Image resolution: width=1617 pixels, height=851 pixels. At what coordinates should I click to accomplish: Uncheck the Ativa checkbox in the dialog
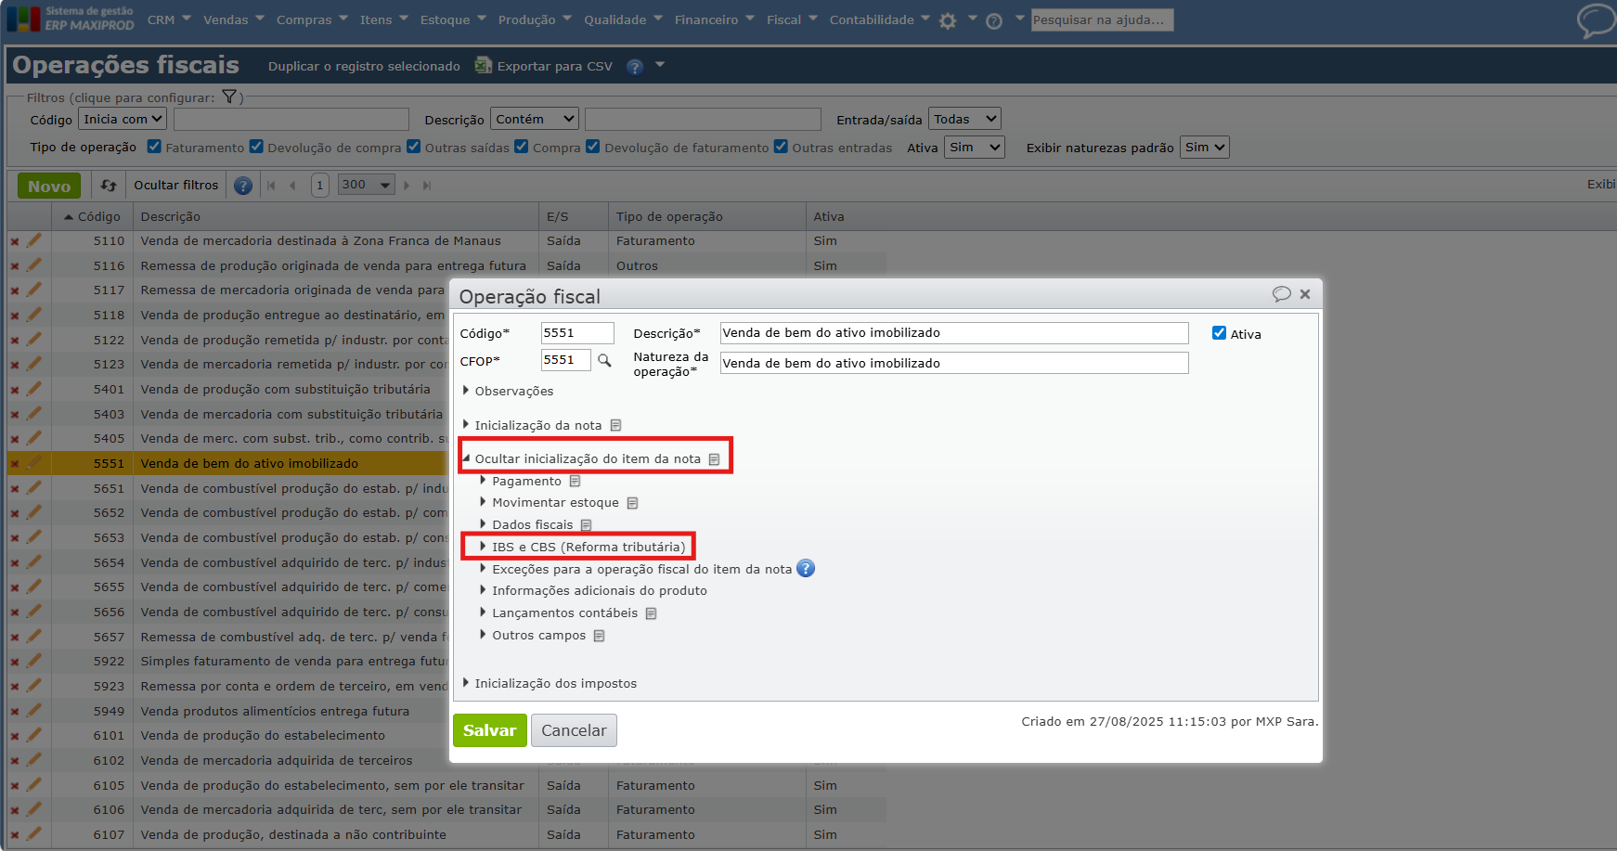(x=1219, y=333)
